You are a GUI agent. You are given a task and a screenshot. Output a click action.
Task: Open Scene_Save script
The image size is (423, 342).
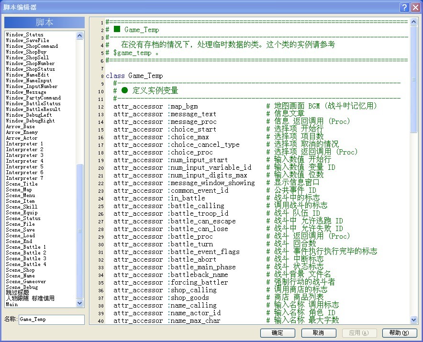point(20,230)
